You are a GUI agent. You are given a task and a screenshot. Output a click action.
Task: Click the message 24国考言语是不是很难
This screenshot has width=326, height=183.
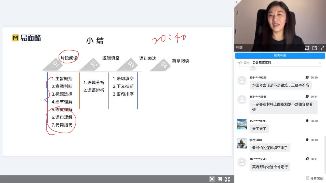(280, 85)
